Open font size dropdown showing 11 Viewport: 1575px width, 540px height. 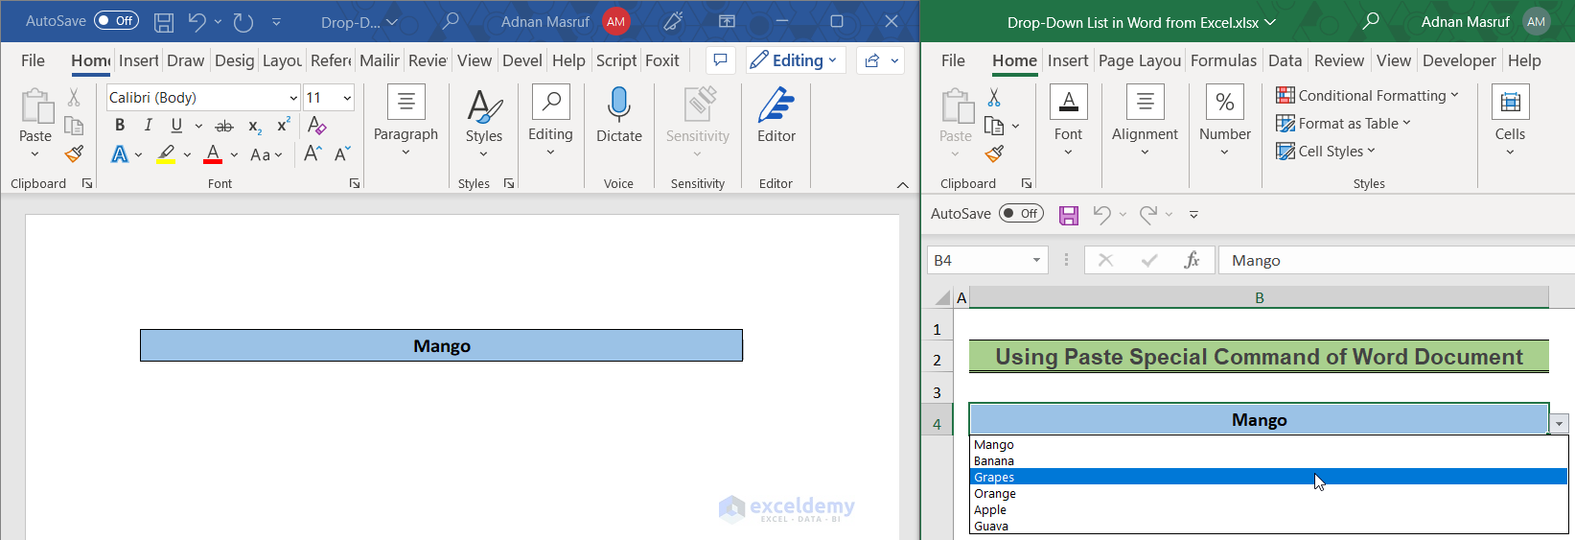pos(347,98)
